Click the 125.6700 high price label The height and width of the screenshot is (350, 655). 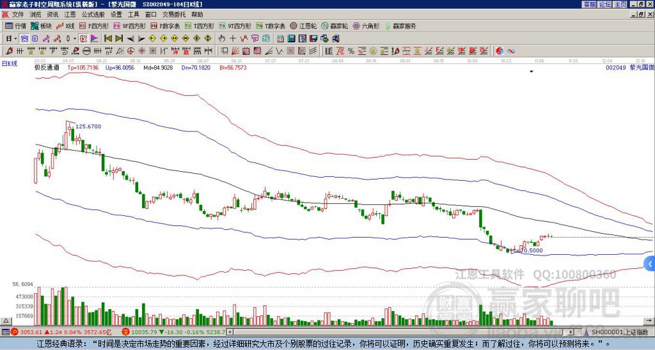[88, 126]
